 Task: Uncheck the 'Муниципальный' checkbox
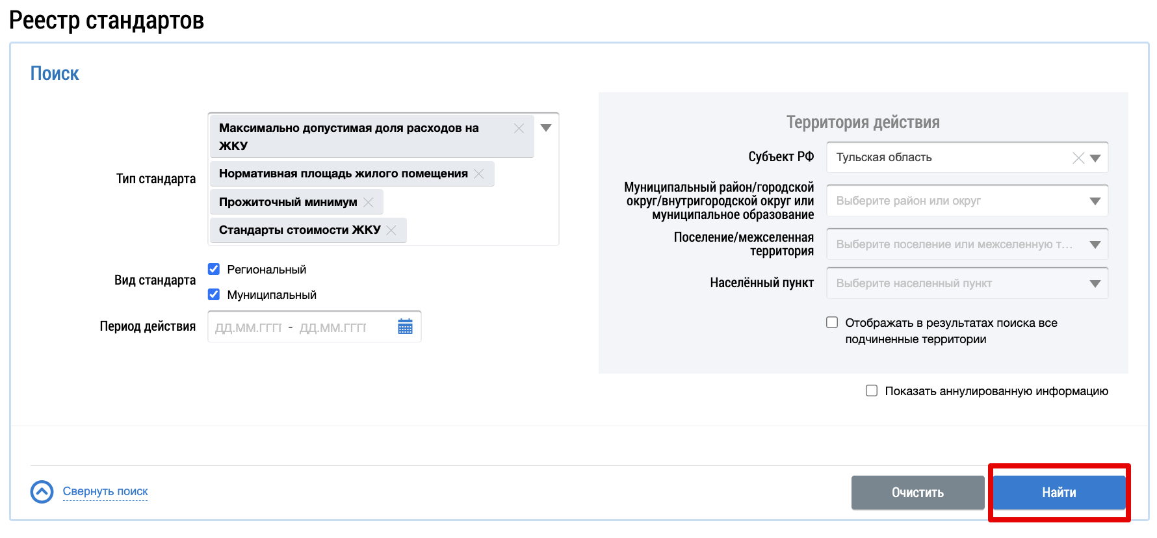(214, 294)
